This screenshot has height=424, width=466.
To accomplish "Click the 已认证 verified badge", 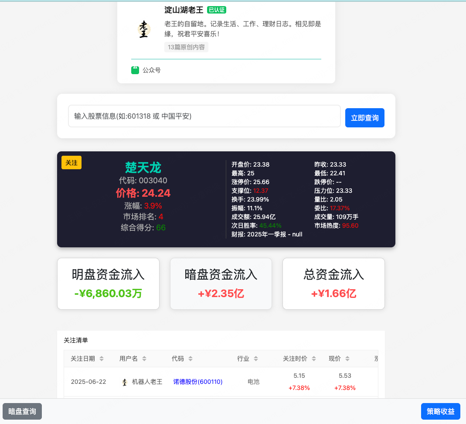I will point(217,10).
